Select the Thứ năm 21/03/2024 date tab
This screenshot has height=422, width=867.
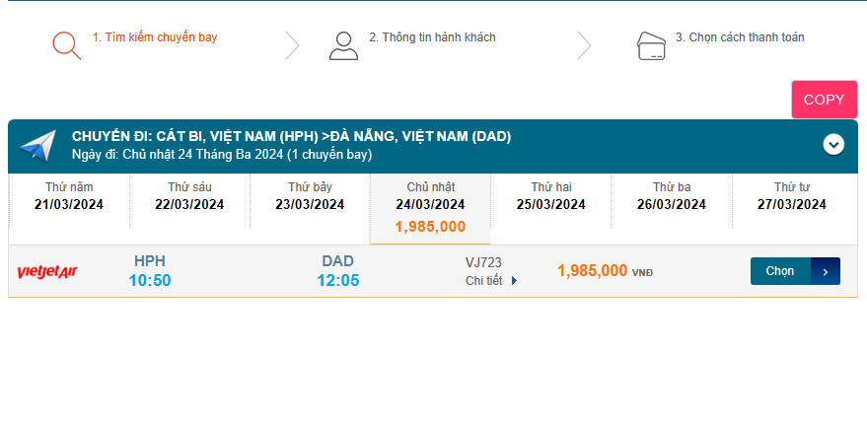pyautogui.click(x=69, y=196)
